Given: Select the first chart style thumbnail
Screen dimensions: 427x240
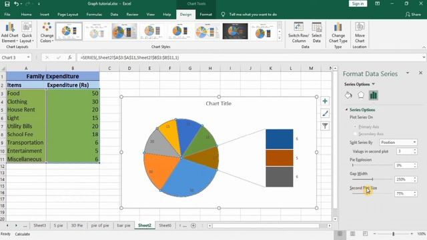Looking at the screenshot, I should tap(69, 31).
